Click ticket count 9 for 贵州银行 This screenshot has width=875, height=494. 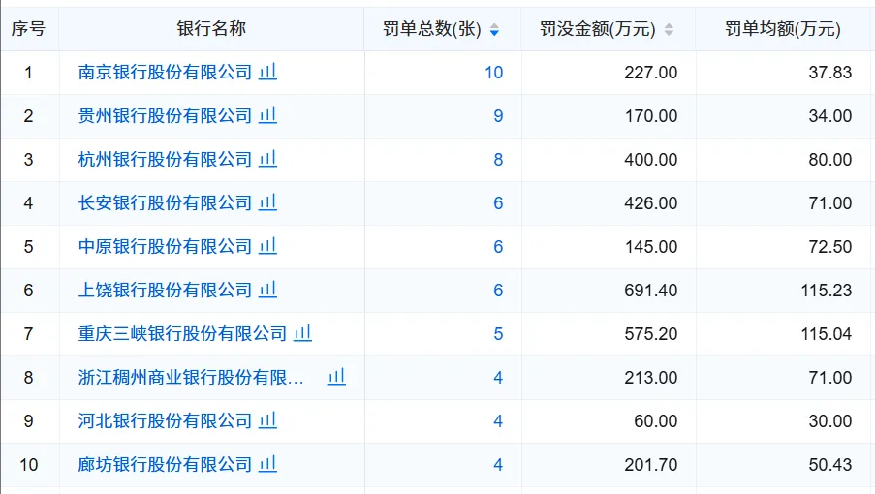coord(498,116)
